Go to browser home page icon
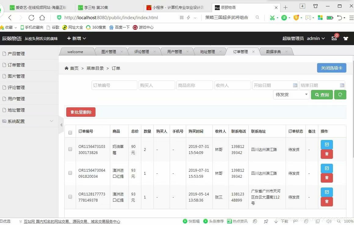Viewport: 354px width, 225px height. pos(42,18)
